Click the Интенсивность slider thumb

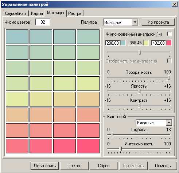(120, 149)
